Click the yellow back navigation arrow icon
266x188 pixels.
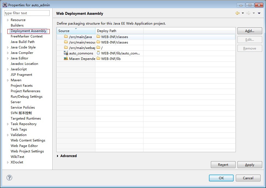coord(237,13)
